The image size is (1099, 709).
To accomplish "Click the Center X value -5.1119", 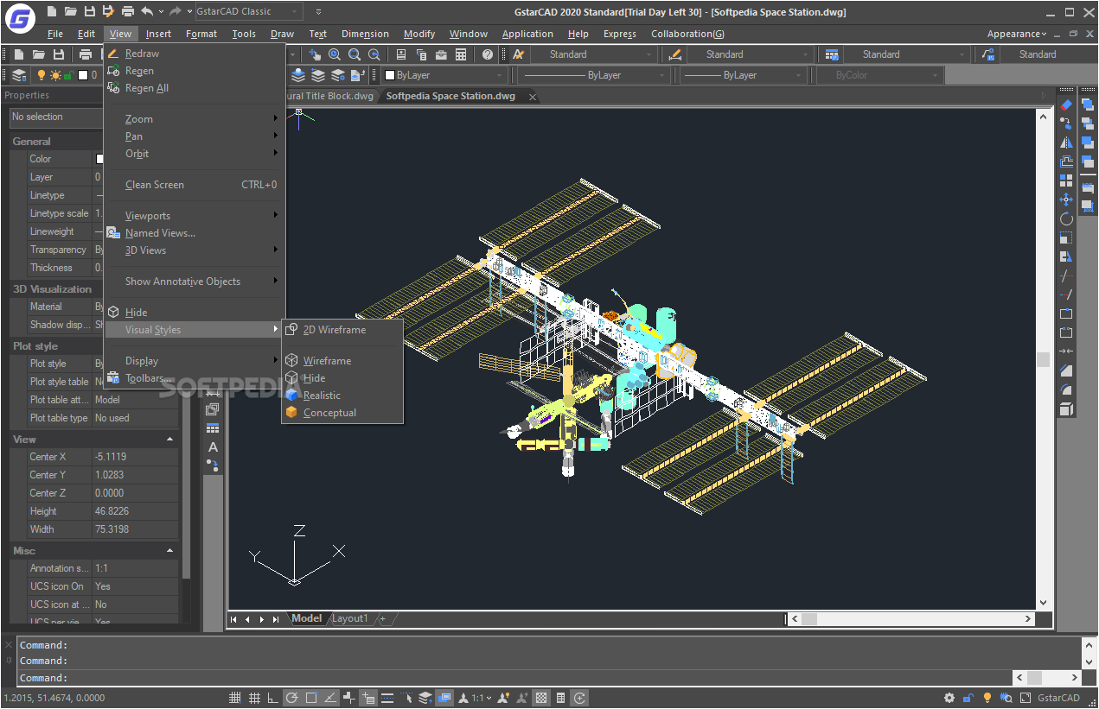I will pyautogui.click(x=136, y=457).
